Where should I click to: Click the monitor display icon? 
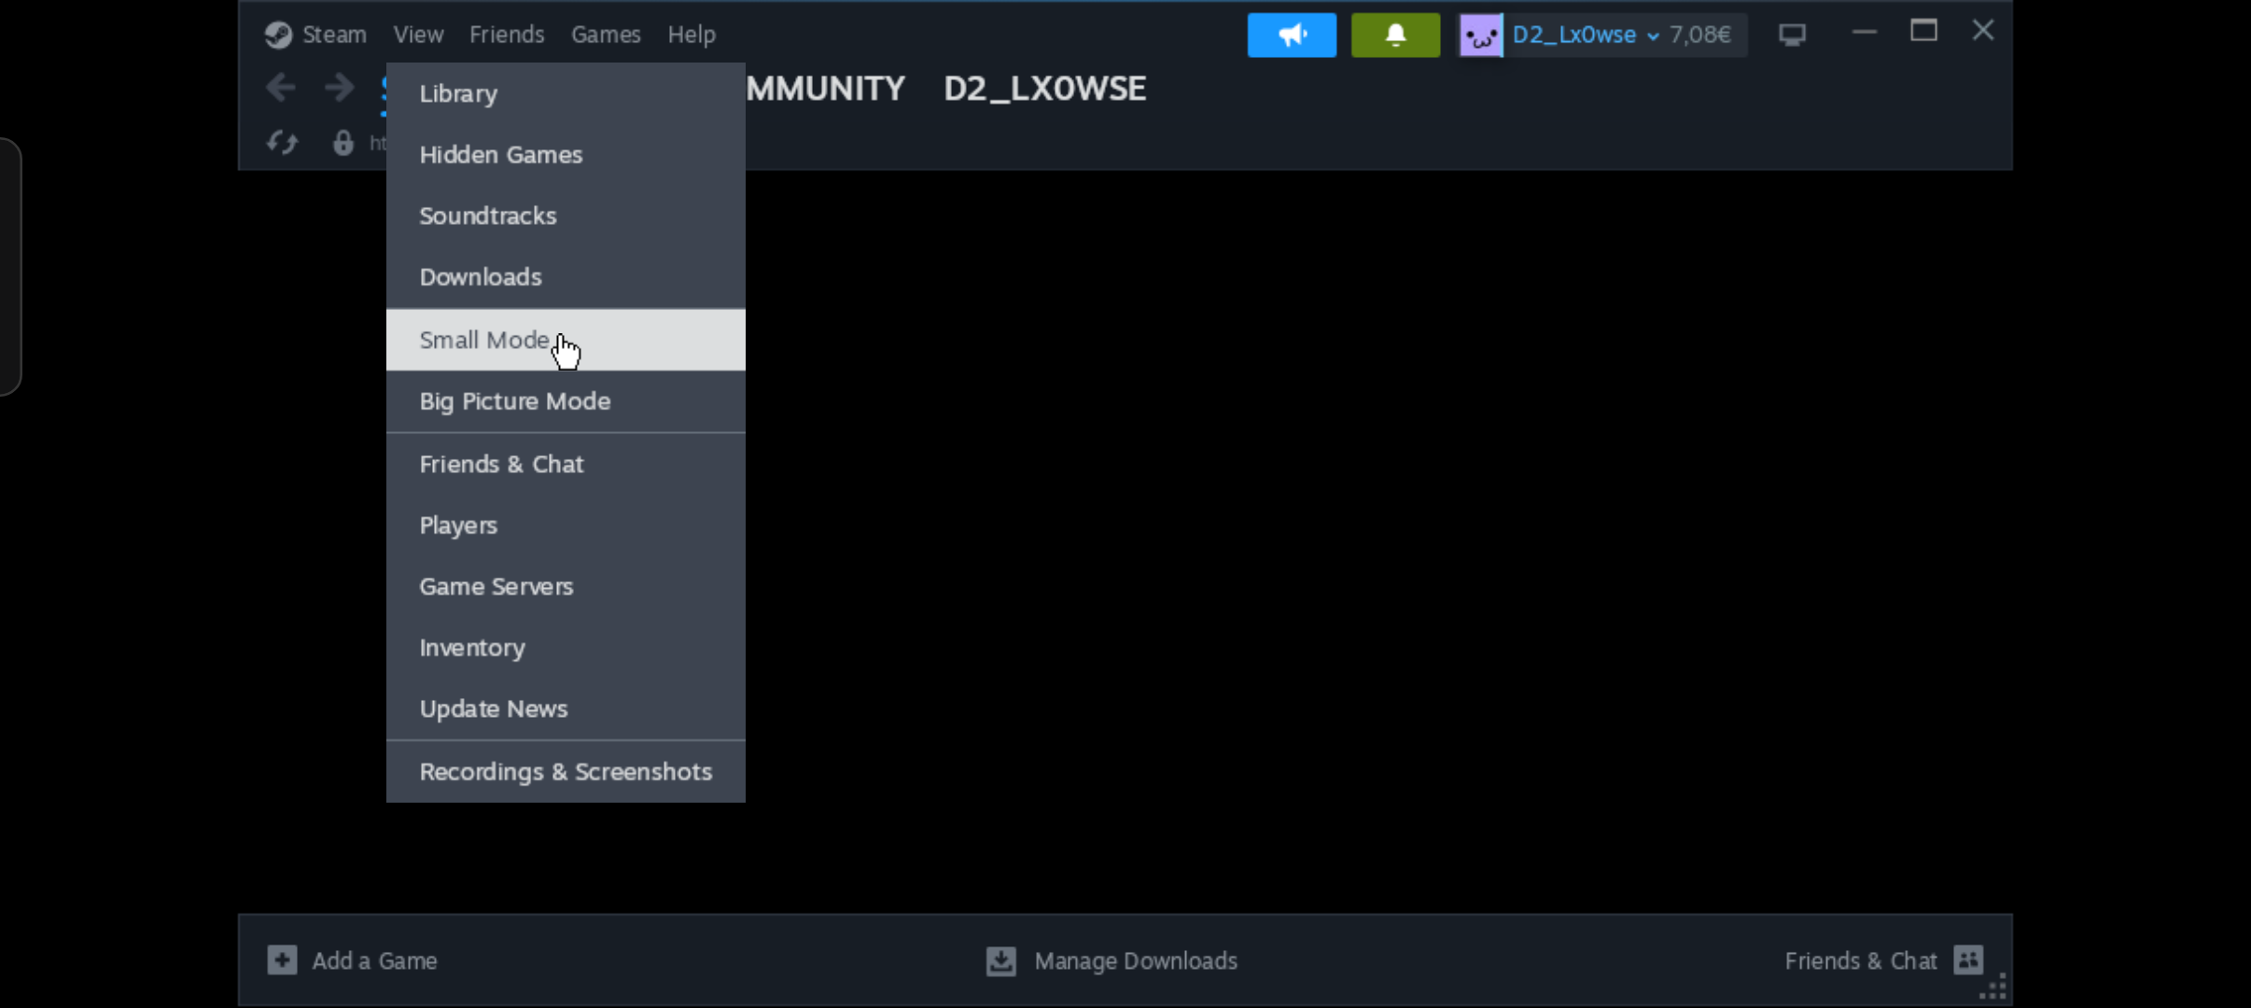pos(1792,35)
